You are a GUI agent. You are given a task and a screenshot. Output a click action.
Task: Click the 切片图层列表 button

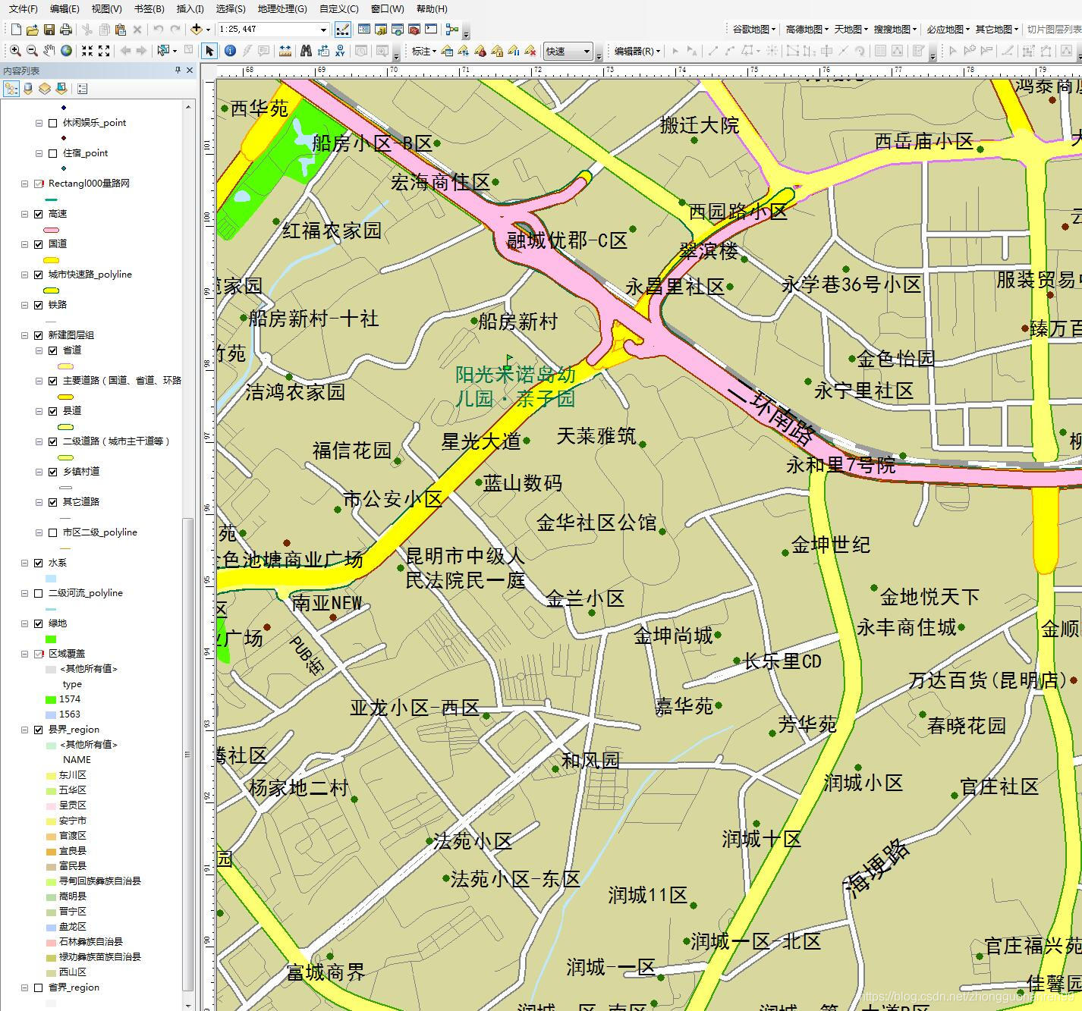pos(1054,29)
